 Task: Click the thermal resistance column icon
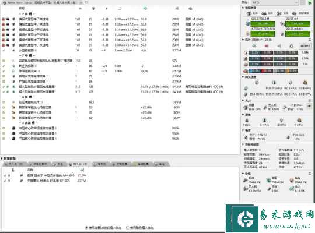(267, 46)
